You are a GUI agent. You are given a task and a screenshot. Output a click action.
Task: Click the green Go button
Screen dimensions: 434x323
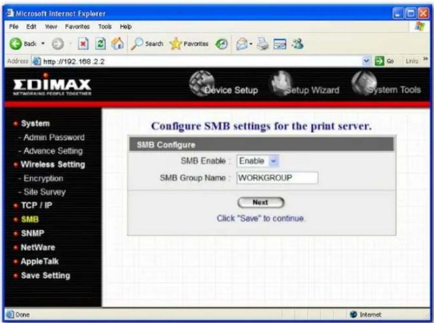pyautogui.click(x=384, y=61)
